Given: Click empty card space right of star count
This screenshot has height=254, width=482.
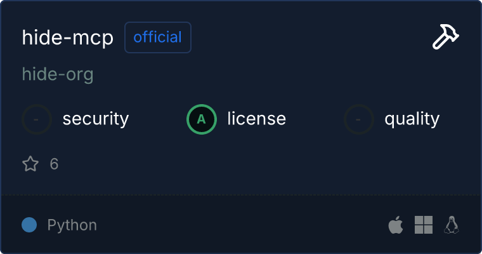Looking at the screenshot, I should 254,164.
